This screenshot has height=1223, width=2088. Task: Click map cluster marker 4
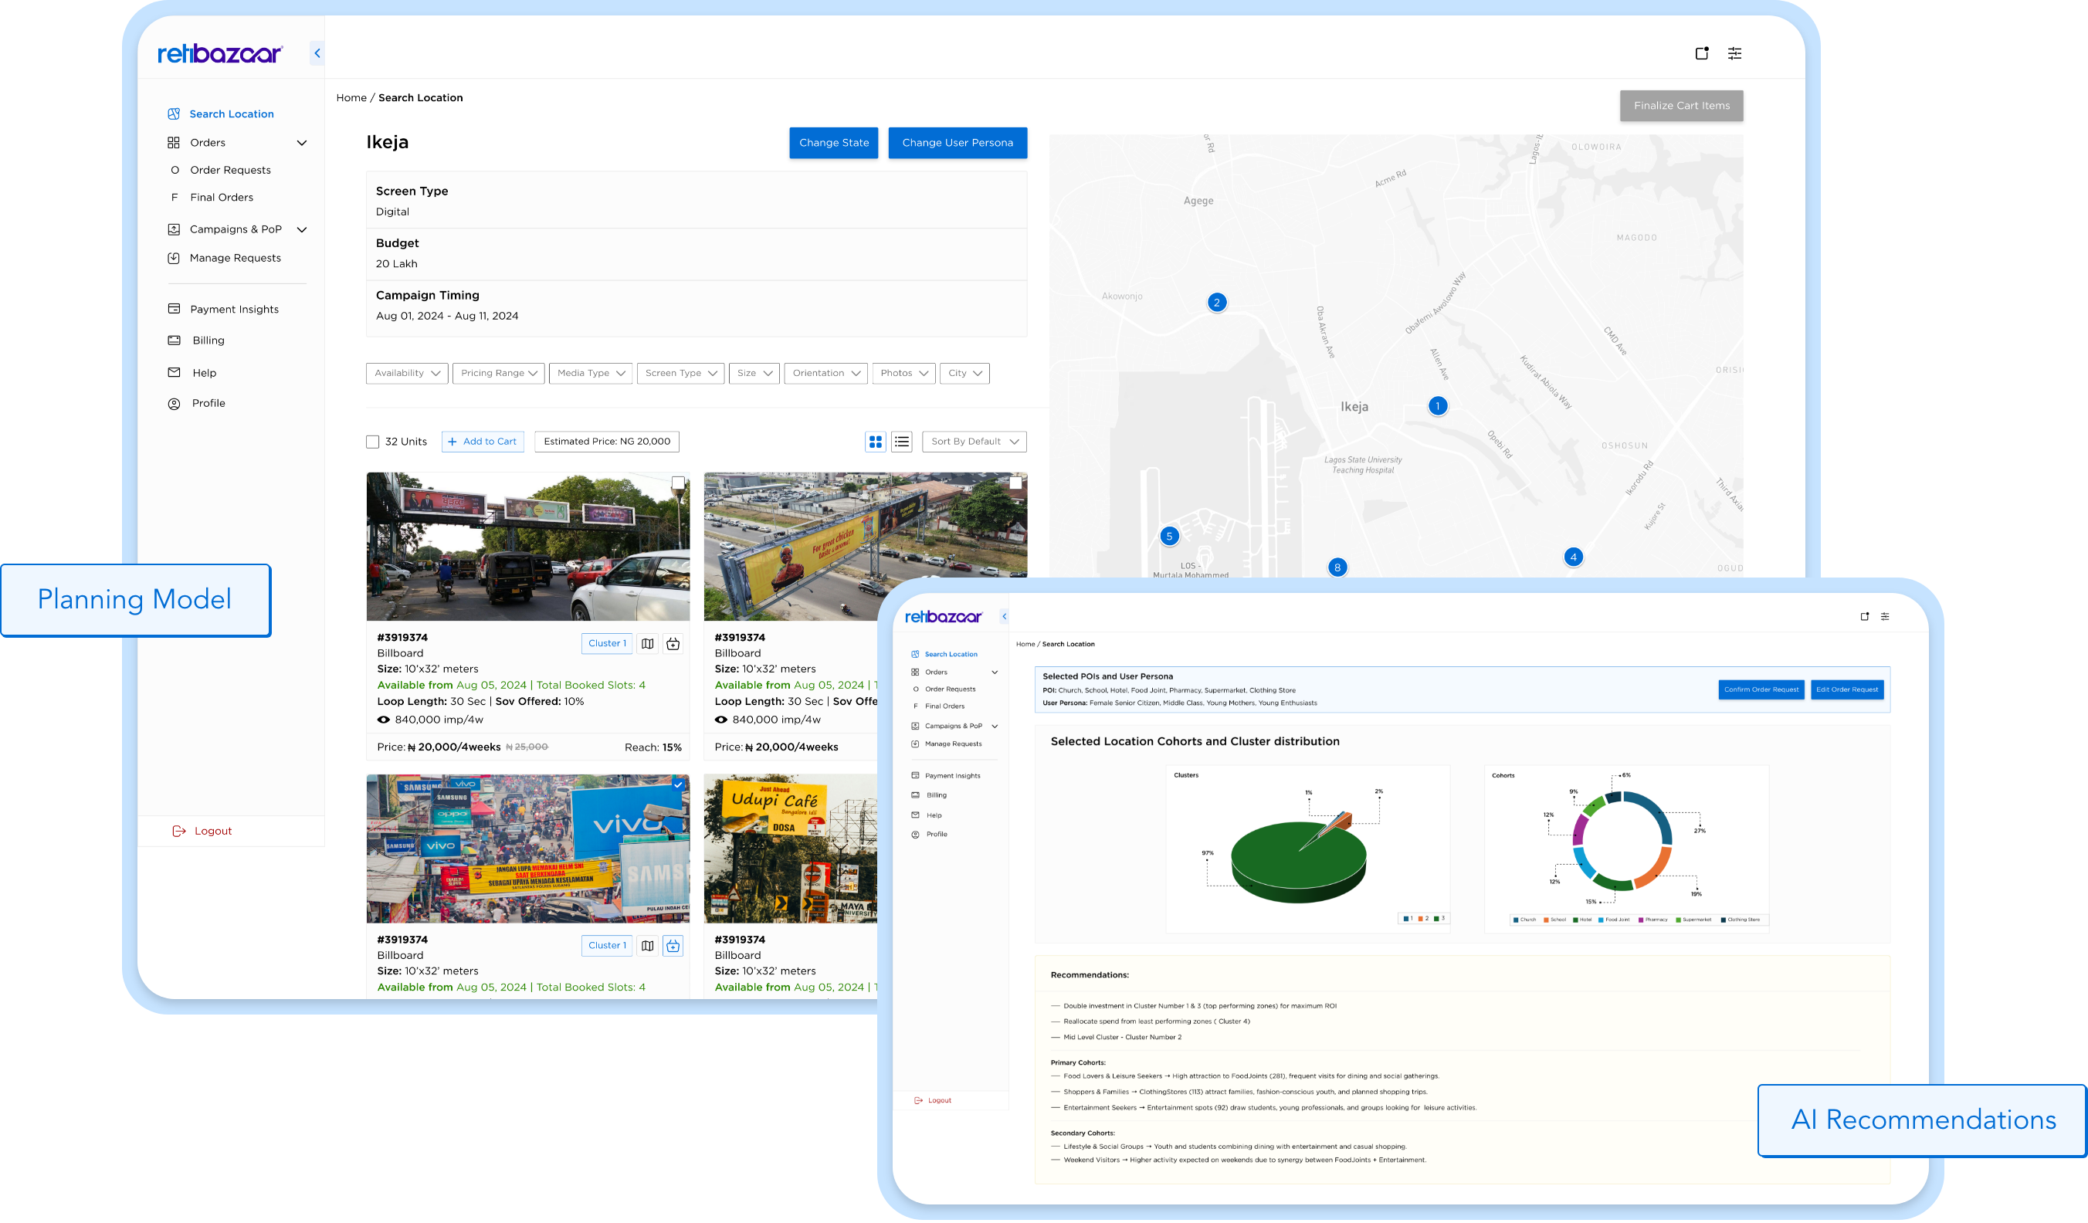coord(1573,557)
